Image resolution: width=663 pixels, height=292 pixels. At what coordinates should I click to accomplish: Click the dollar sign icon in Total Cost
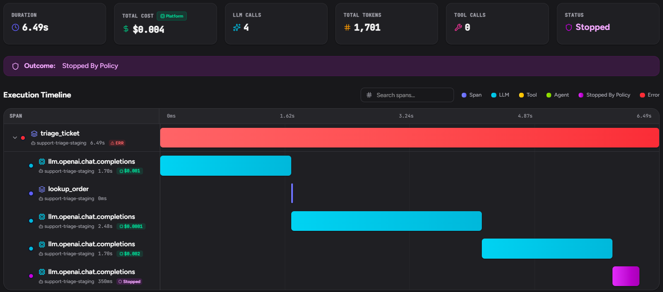(126, 29)
